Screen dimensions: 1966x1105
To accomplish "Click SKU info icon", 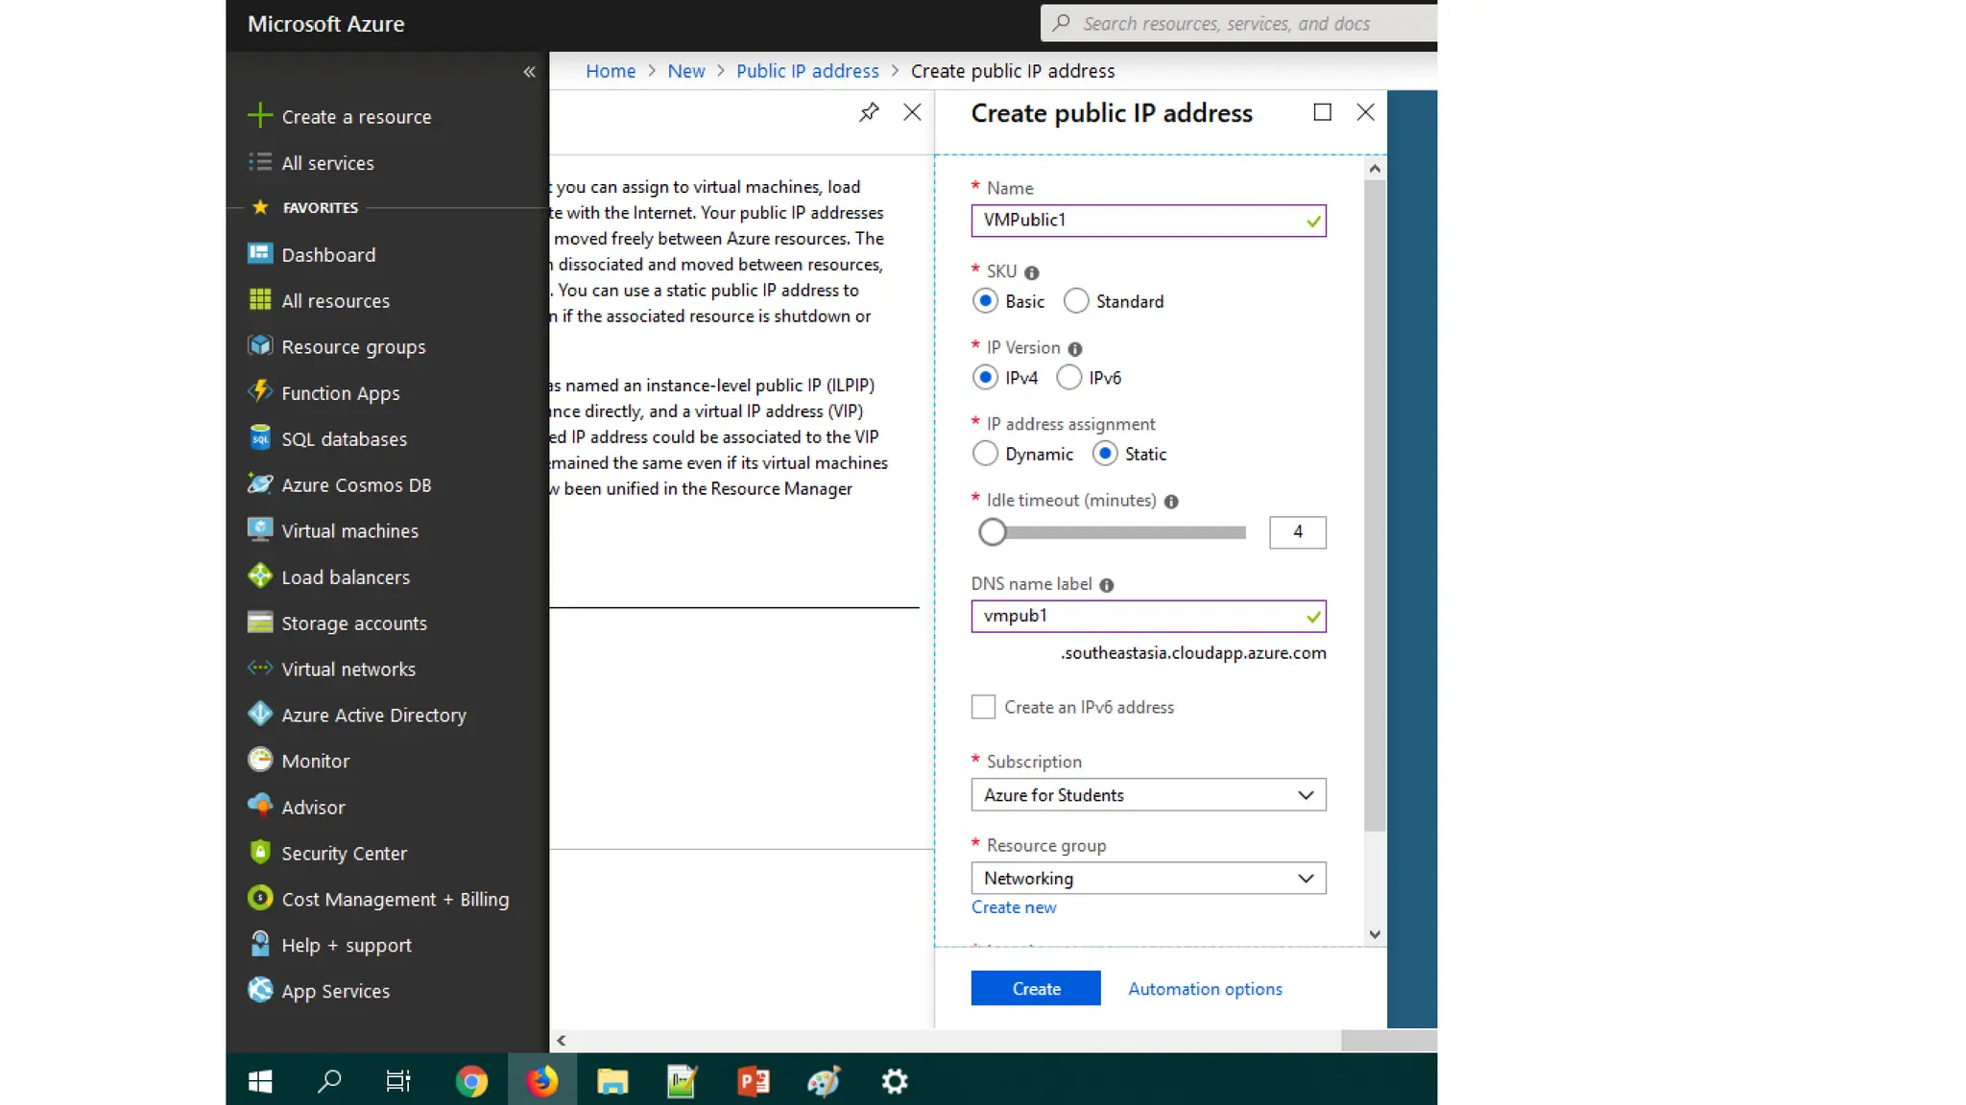I will pos(1032,272).
